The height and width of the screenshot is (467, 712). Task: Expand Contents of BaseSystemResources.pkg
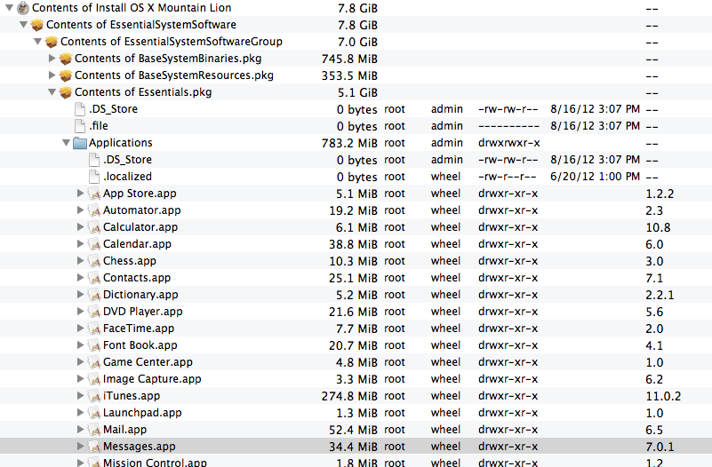[52, 75]
